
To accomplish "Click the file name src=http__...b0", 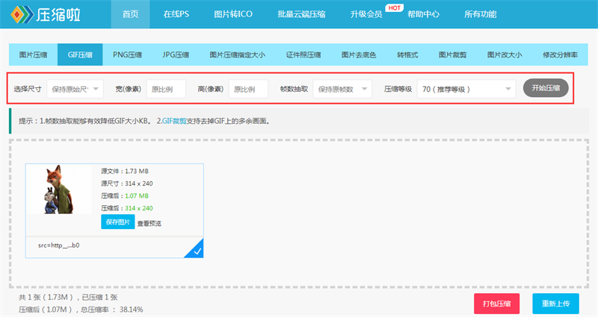I will coord(59,245).
